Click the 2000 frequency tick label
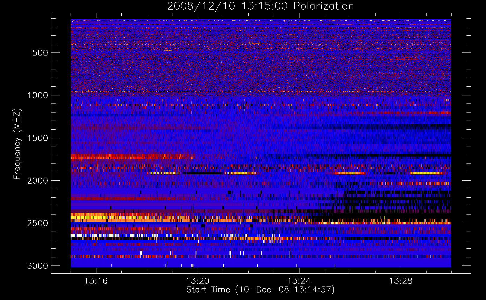Viewport: 486px width, 300px height. (38, 181)
